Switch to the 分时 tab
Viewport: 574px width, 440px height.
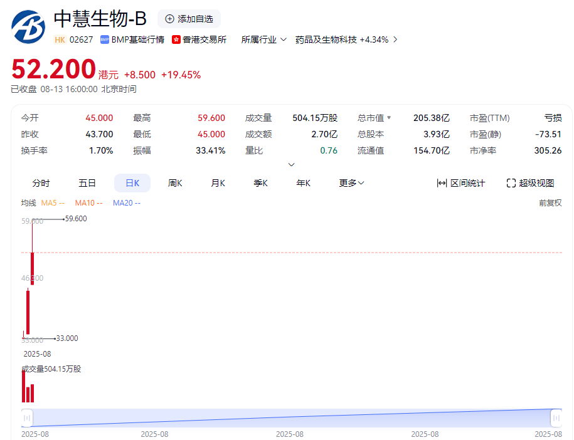coord(41,183)
